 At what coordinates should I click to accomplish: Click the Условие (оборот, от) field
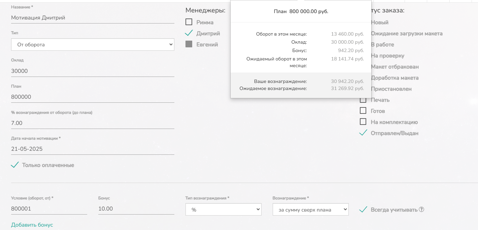point(49,209)
